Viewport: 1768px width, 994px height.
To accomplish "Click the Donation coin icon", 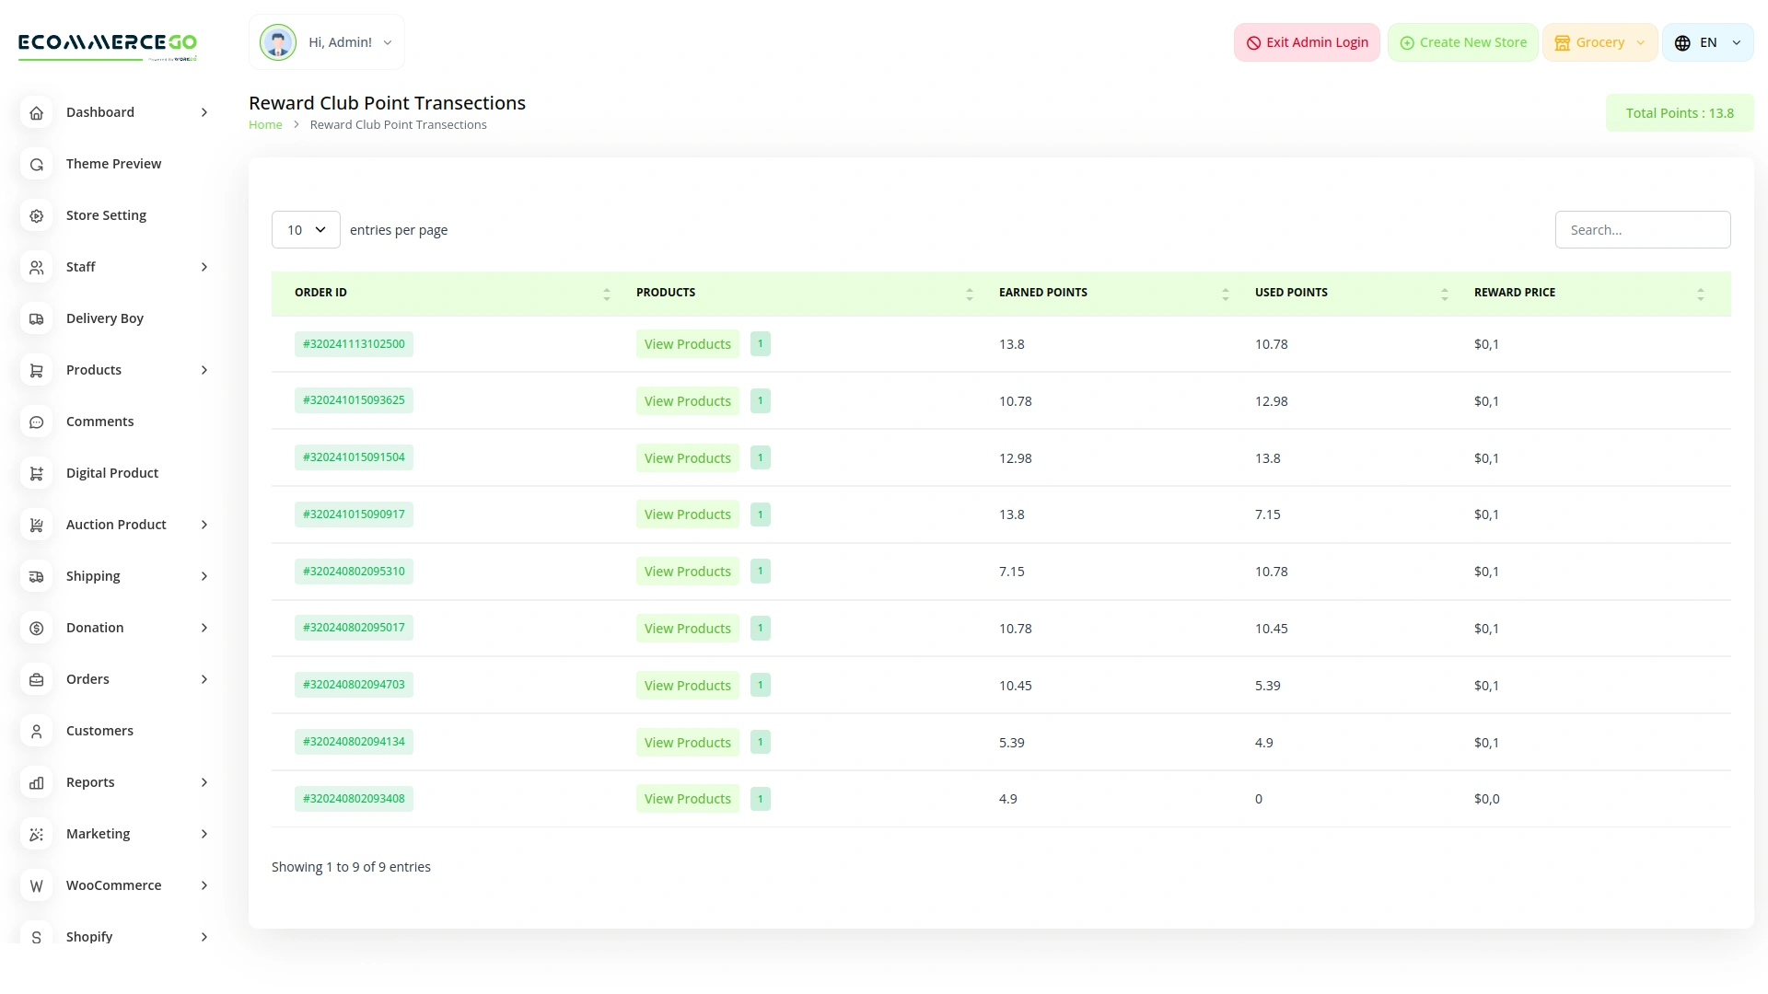I will tap(37, 628).
